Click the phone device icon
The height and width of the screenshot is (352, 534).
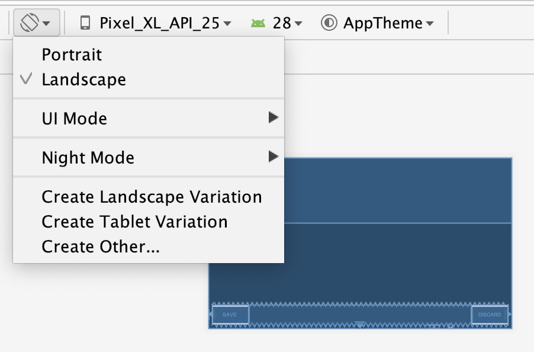click(x=85, y=23)
